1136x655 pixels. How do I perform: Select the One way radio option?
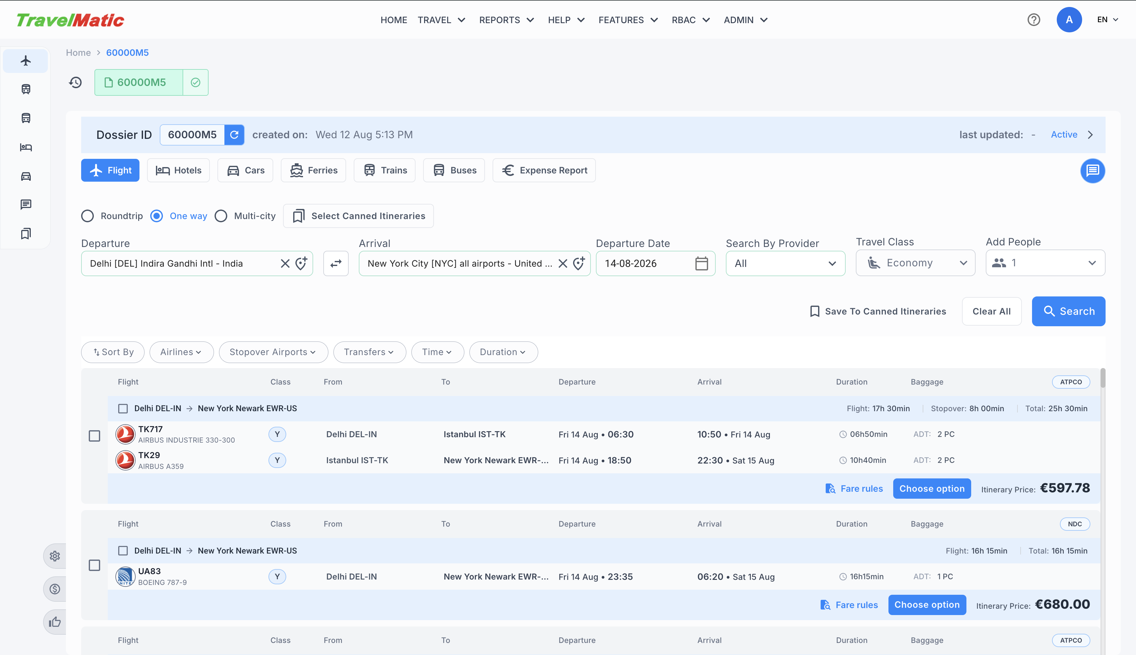point(157,216)
